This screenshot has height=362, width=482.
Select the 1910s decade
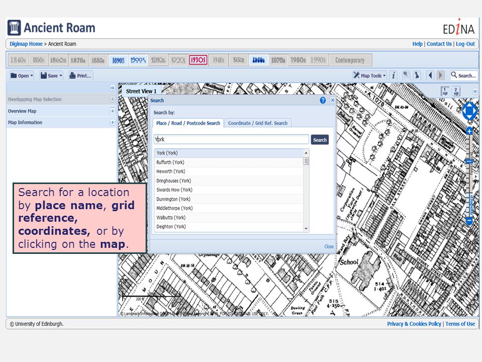coord(158,60)
